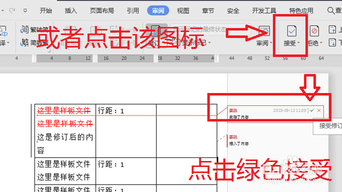Screen dimensions: 342x192
Task: Click the empty third cell of first row
Action: click(187, 131)
